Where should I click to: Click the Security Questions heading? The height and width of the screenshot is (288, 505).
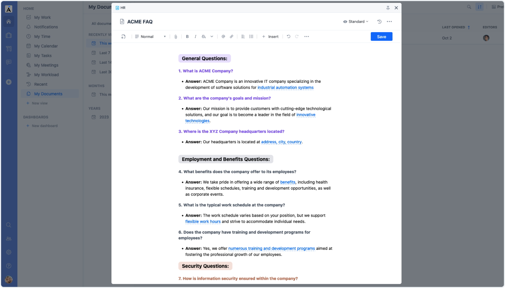click(x=205, y=266)
